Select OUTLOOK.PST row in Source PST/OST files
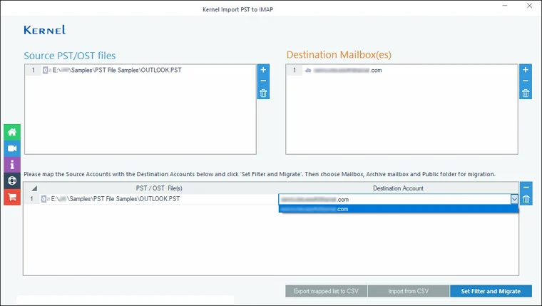The width and height of the screenshot is (542, 306). (x=140, y=70)
